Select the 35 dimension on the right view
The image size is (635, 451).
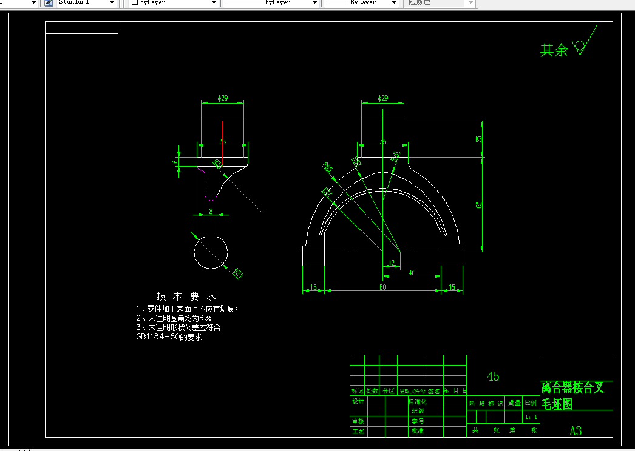tap(382, 142)
